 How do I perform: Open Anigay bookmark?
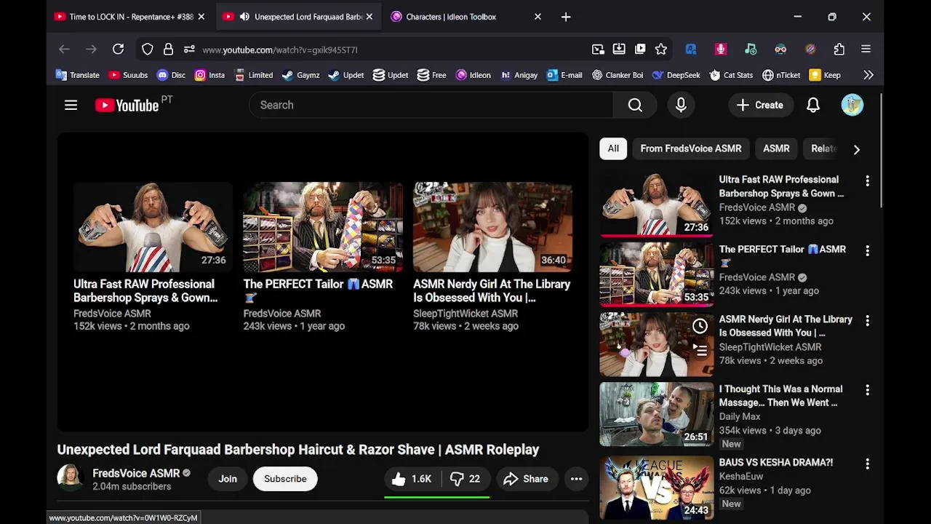pos(519,75)
